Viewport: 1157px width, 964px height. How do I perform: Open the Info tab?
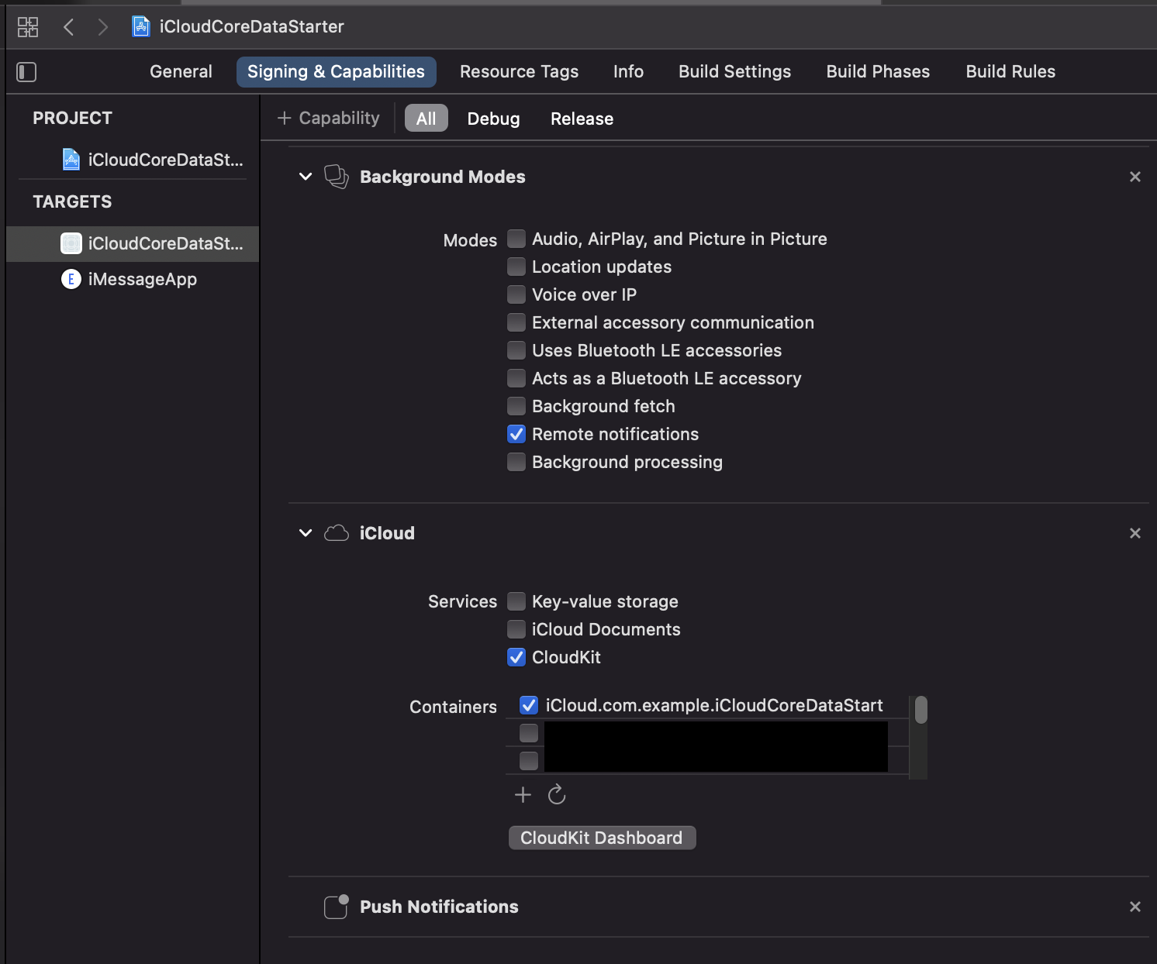tap(628, 72)
